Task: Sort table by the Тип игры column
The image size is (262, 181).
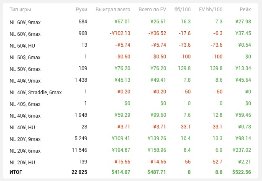Action: point(21,10)
